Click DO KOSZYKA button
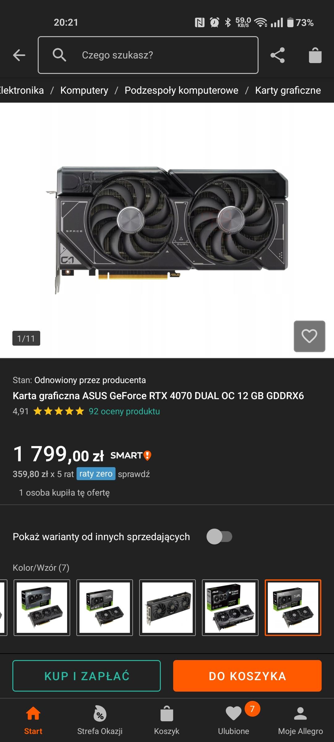The image size is (334, 742). coord(247,676)
